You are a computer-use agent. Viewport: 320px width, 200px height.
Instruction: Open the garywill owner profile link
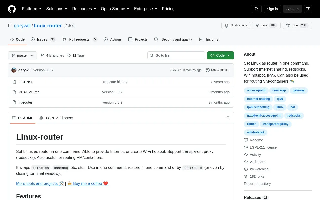(x=22, y=26)
